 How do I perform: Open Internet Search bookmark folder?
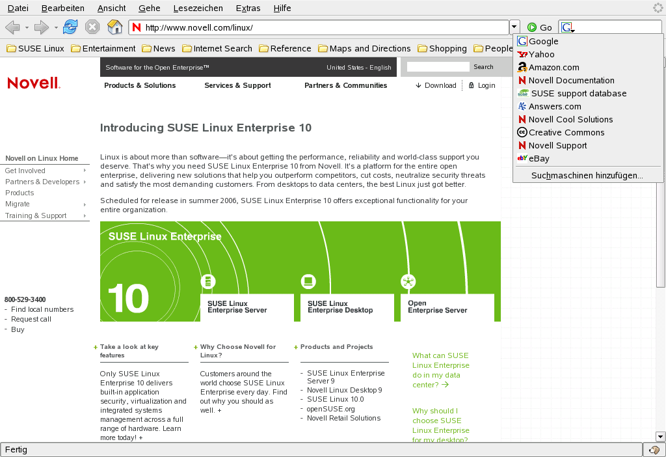217,48
